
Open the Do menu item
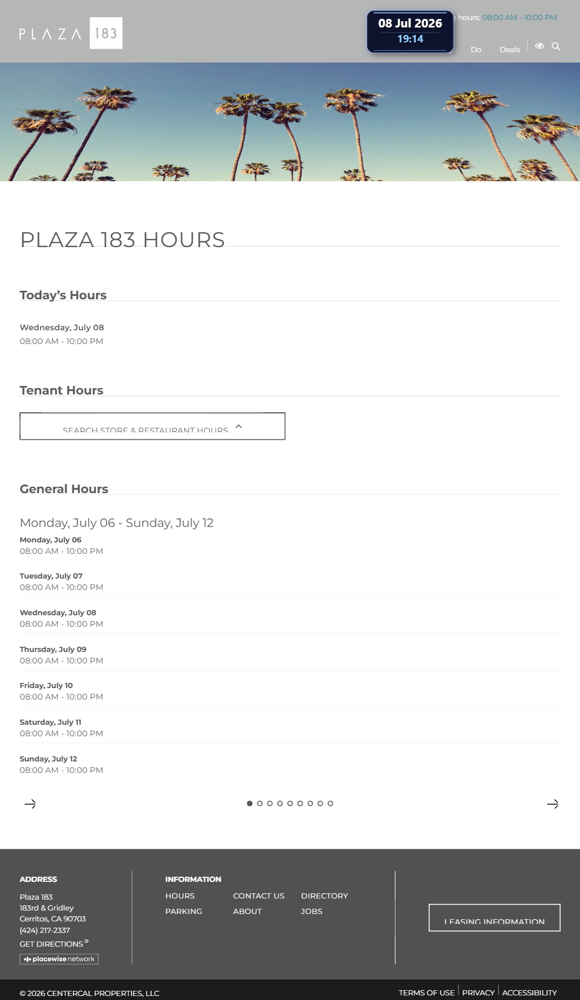tap(476, 49)
